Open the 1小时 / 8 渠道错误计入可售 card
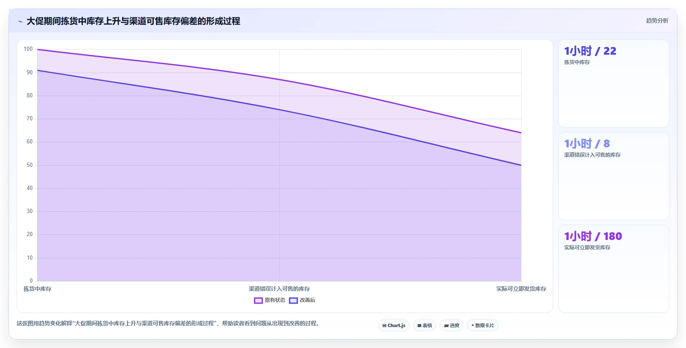 (614, 176)
